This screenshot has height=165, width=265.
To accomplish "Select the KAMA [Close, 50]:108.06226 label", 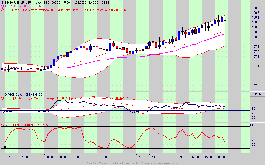I will tap(23, 6).
